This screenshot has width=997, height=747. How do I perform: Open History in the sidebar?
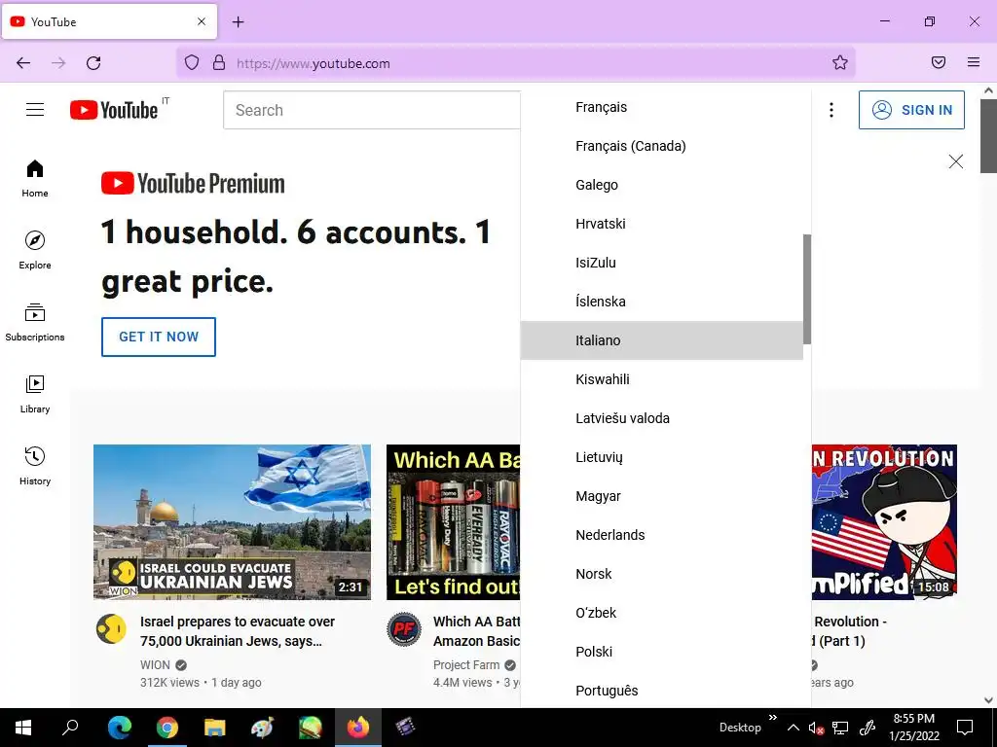pyautogui.click(x=35, y=466)
